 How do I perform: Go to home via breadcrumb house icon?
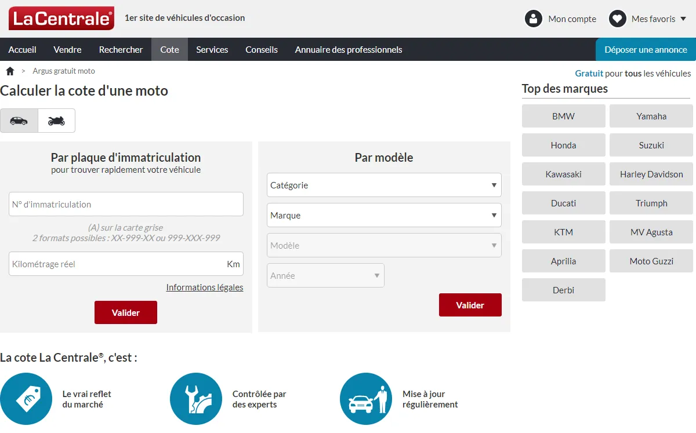tap(10, 71)
